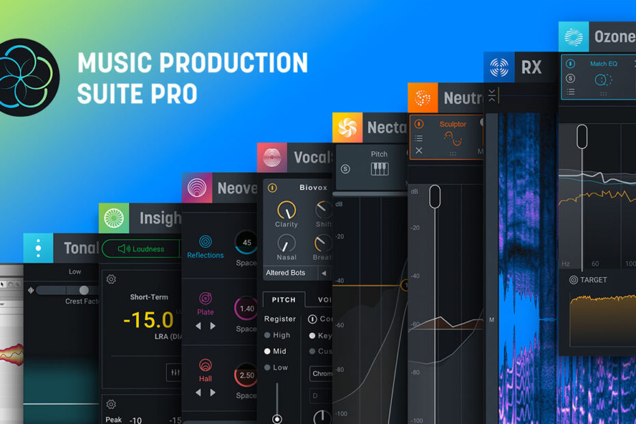The image size is (636, 424).
Task: Select the Key radio option in VocalSynth
Action: tap(313, 336)
